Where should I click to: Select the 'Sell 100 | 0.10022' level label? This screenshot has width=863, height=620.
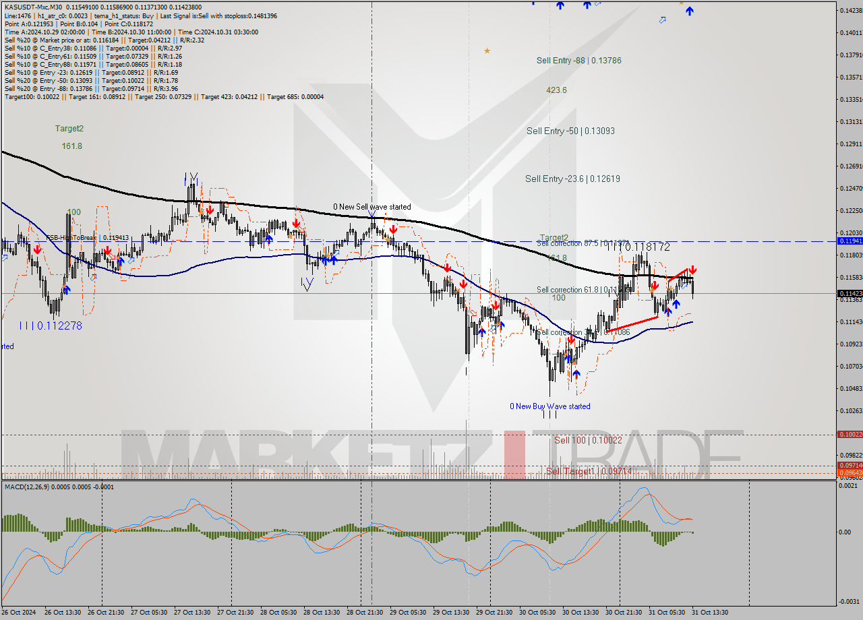coord(588,440)
